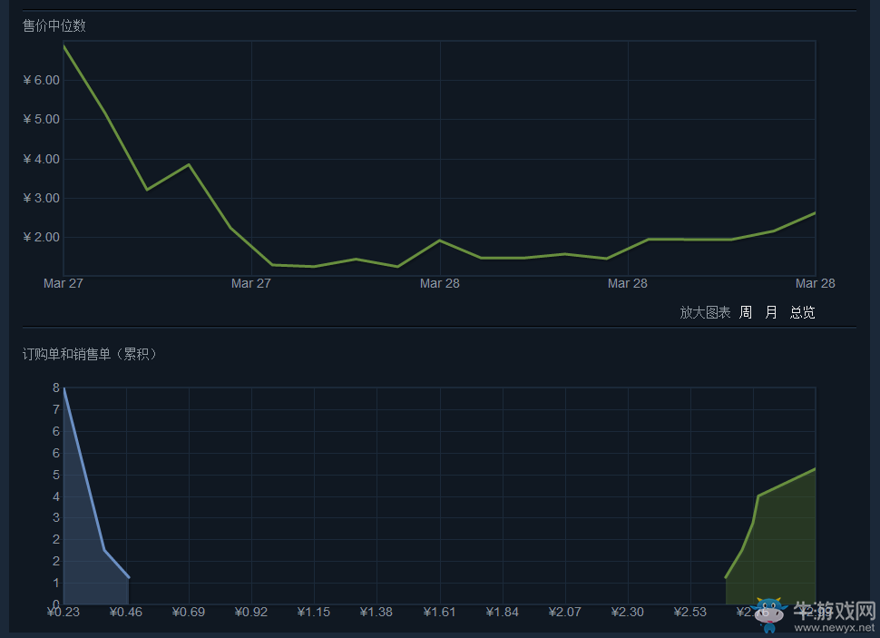Image resolution: width=880 pixels, height=638 pixels.
Task: Click the ¥1.15 label on bottom axis
Action: point(314,613)
